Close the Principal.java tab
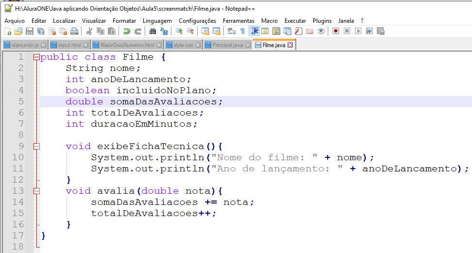Image resolution: width=472 pixels, height=253 pixels. (248, 45)
